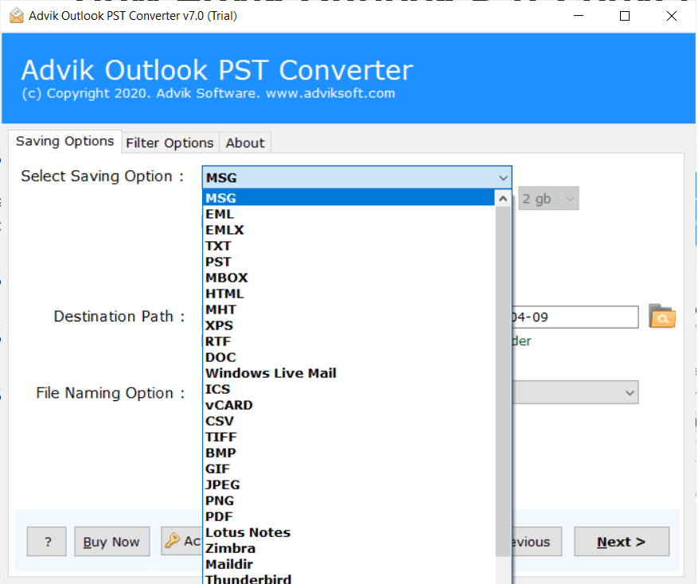The image size is (698, 584).
Task: Select MBOX in the format list
Action: pos(349,278)
